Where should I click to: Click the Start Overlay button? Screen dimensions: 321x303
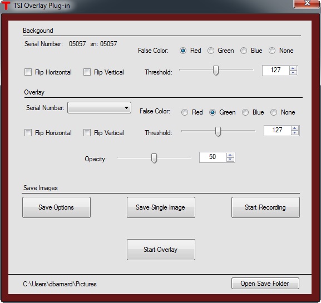point(161,250)
